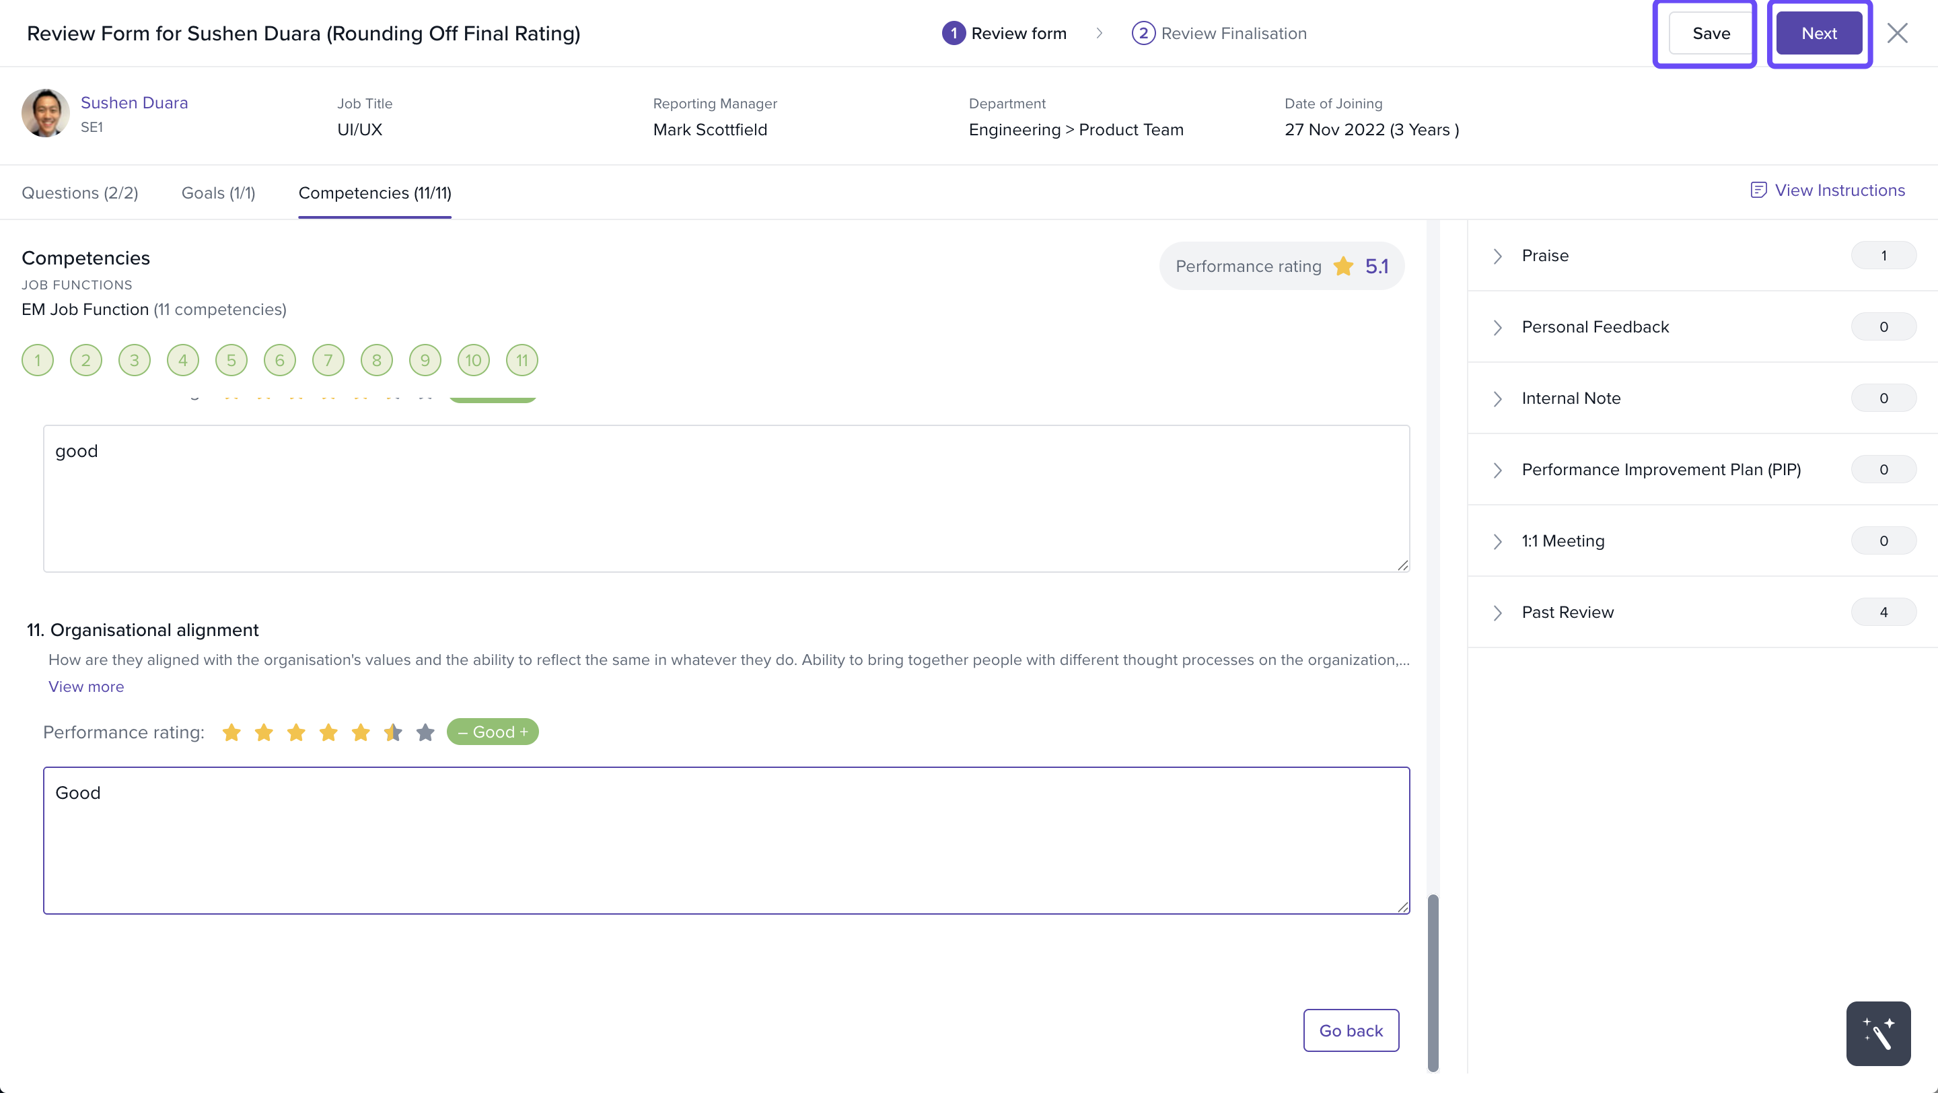This screenshot has width=1938, height=1093.
Task: Switch to the Questions (2/2) tab
Action: [80, 192]
